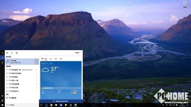Filter search results by Apps icon
This screenshot has height=107, width=191.
tap(7, 53)
